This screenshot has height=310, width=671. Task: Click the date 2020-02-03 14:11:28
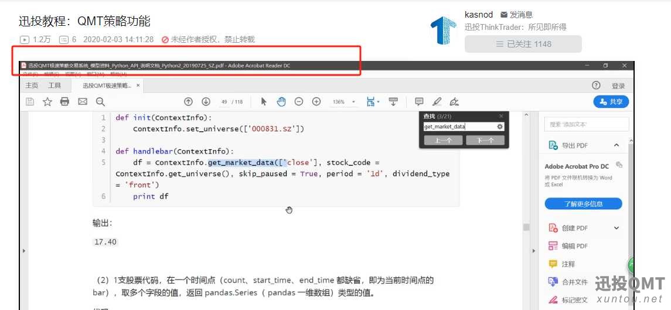pos(118,40)
